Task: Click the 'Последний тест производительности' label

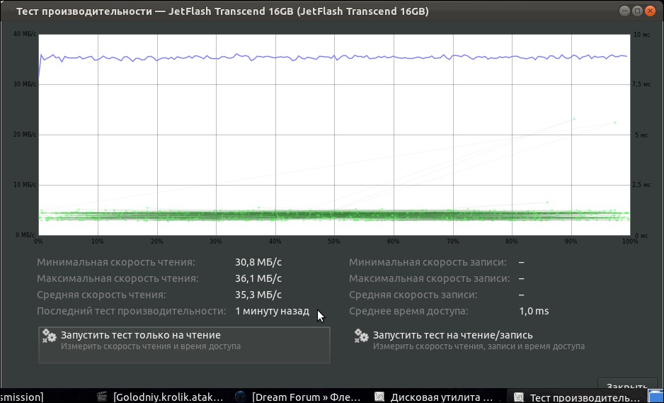Action: (131, 311)
